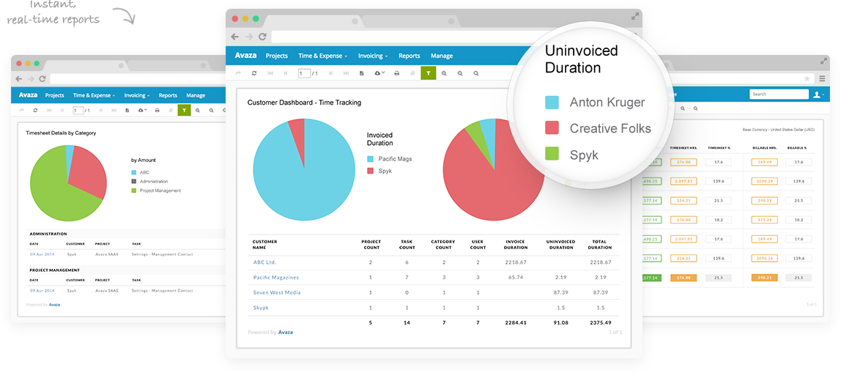Open Pacific Magazines customer link

click(x=276, y=278)
